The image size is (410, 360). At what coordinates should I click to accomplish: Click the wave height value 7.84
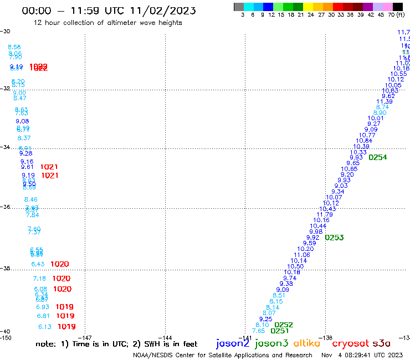point(33,215)
